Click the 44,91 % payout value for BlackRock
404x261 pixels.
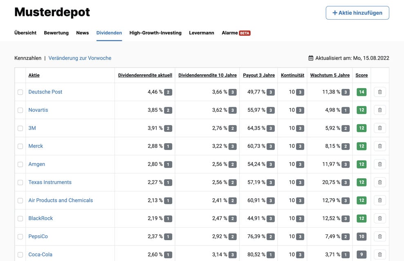(x=256, y=218)
